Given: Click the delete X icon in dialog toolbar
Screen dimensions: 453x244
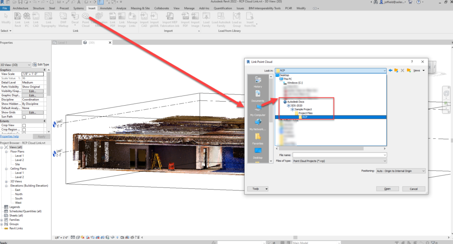Looking at the screenshot, I should pyautogui.click(x=403, y=70).
